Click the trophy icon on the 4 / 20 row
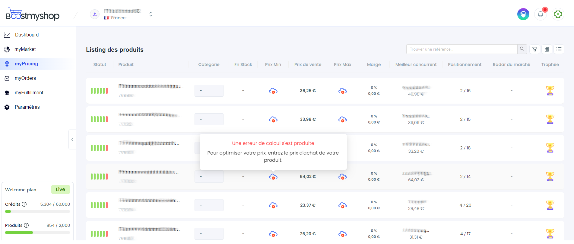 pos(550,205)
